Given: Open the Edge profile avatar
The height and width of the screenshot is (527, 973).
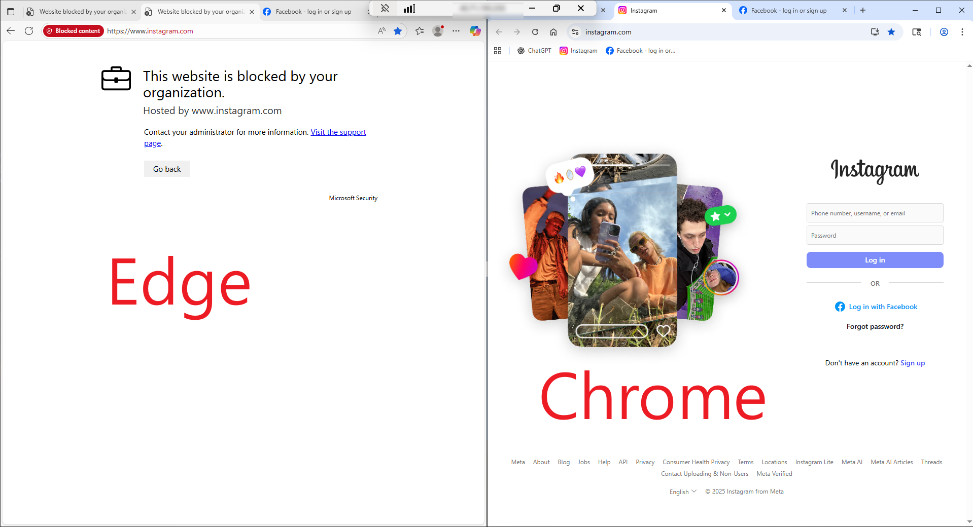Looking at the screenshot, I should (438, 31).
